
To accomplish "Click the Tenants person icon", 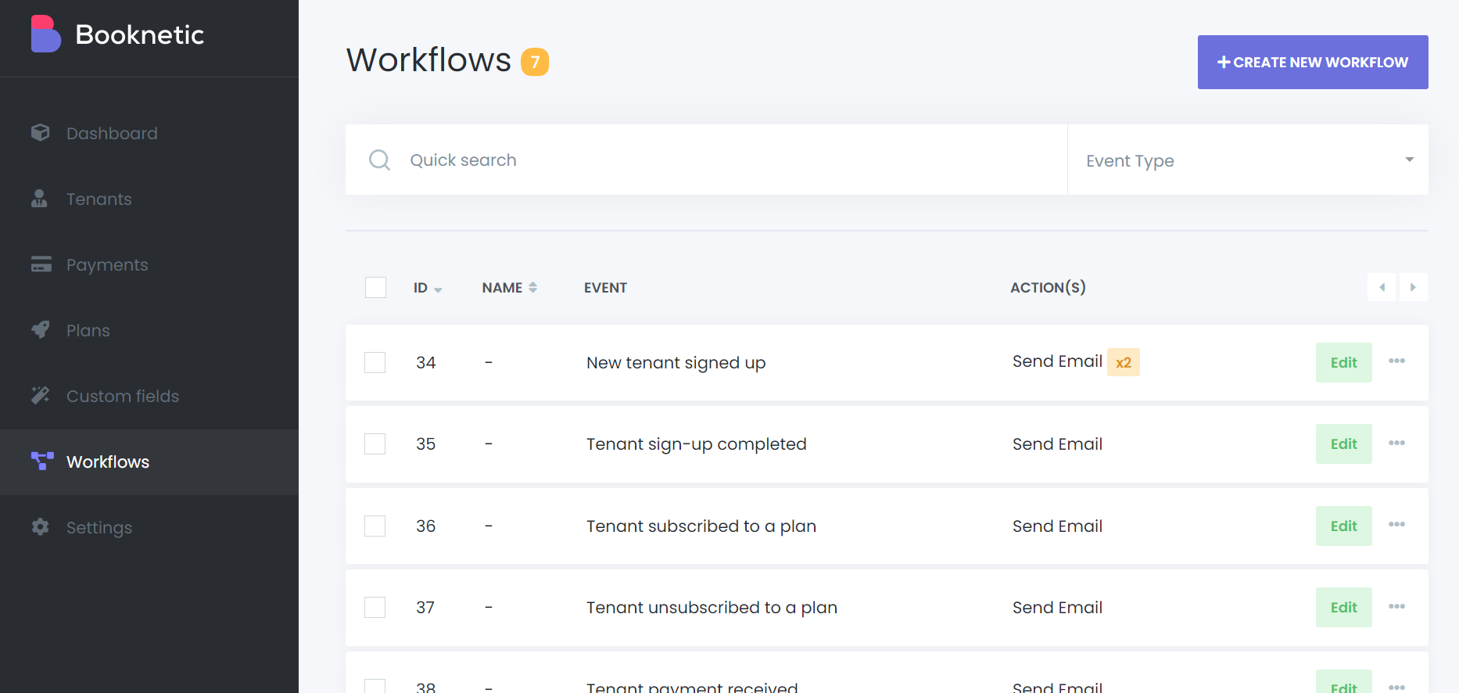I will (39, 199).
